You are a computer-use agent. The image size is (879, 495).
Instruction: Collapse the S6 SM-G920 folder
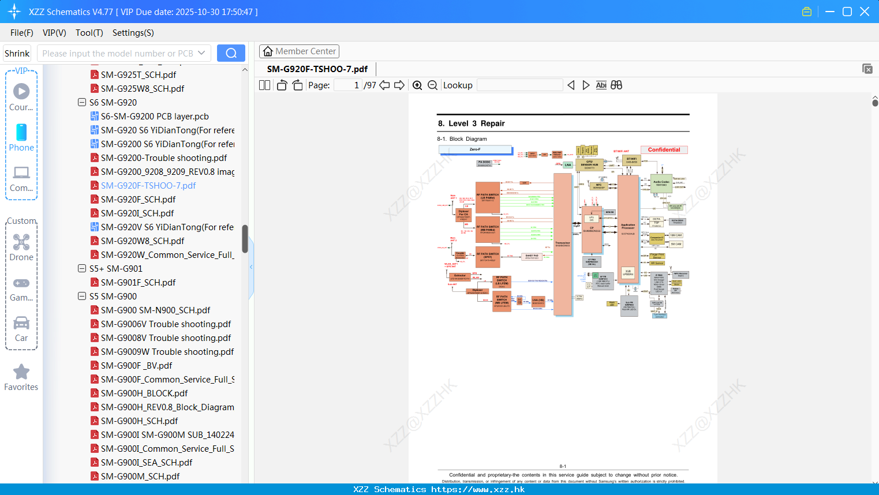tap(82, 102)
